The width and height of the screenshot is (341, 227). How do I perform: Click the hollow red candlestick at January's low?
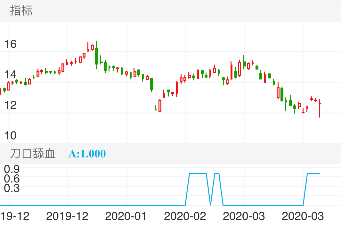click(x=160, y=105)
